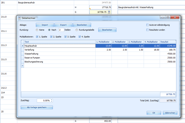Viewport: 185px width, 123px height.
Task: Click the Import button
Action: (45, 25)
